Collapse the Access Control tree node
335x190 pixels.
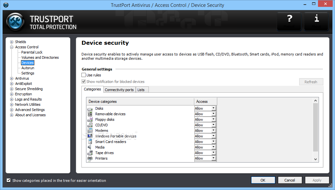(11, 47)
